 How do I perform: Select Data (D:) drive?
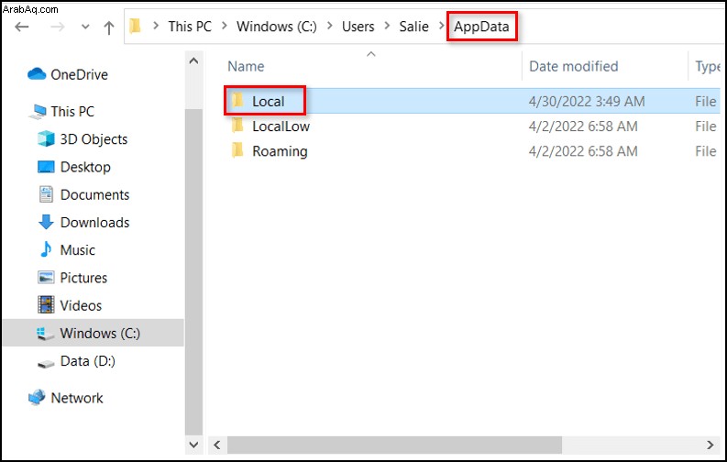pos(88,361)
